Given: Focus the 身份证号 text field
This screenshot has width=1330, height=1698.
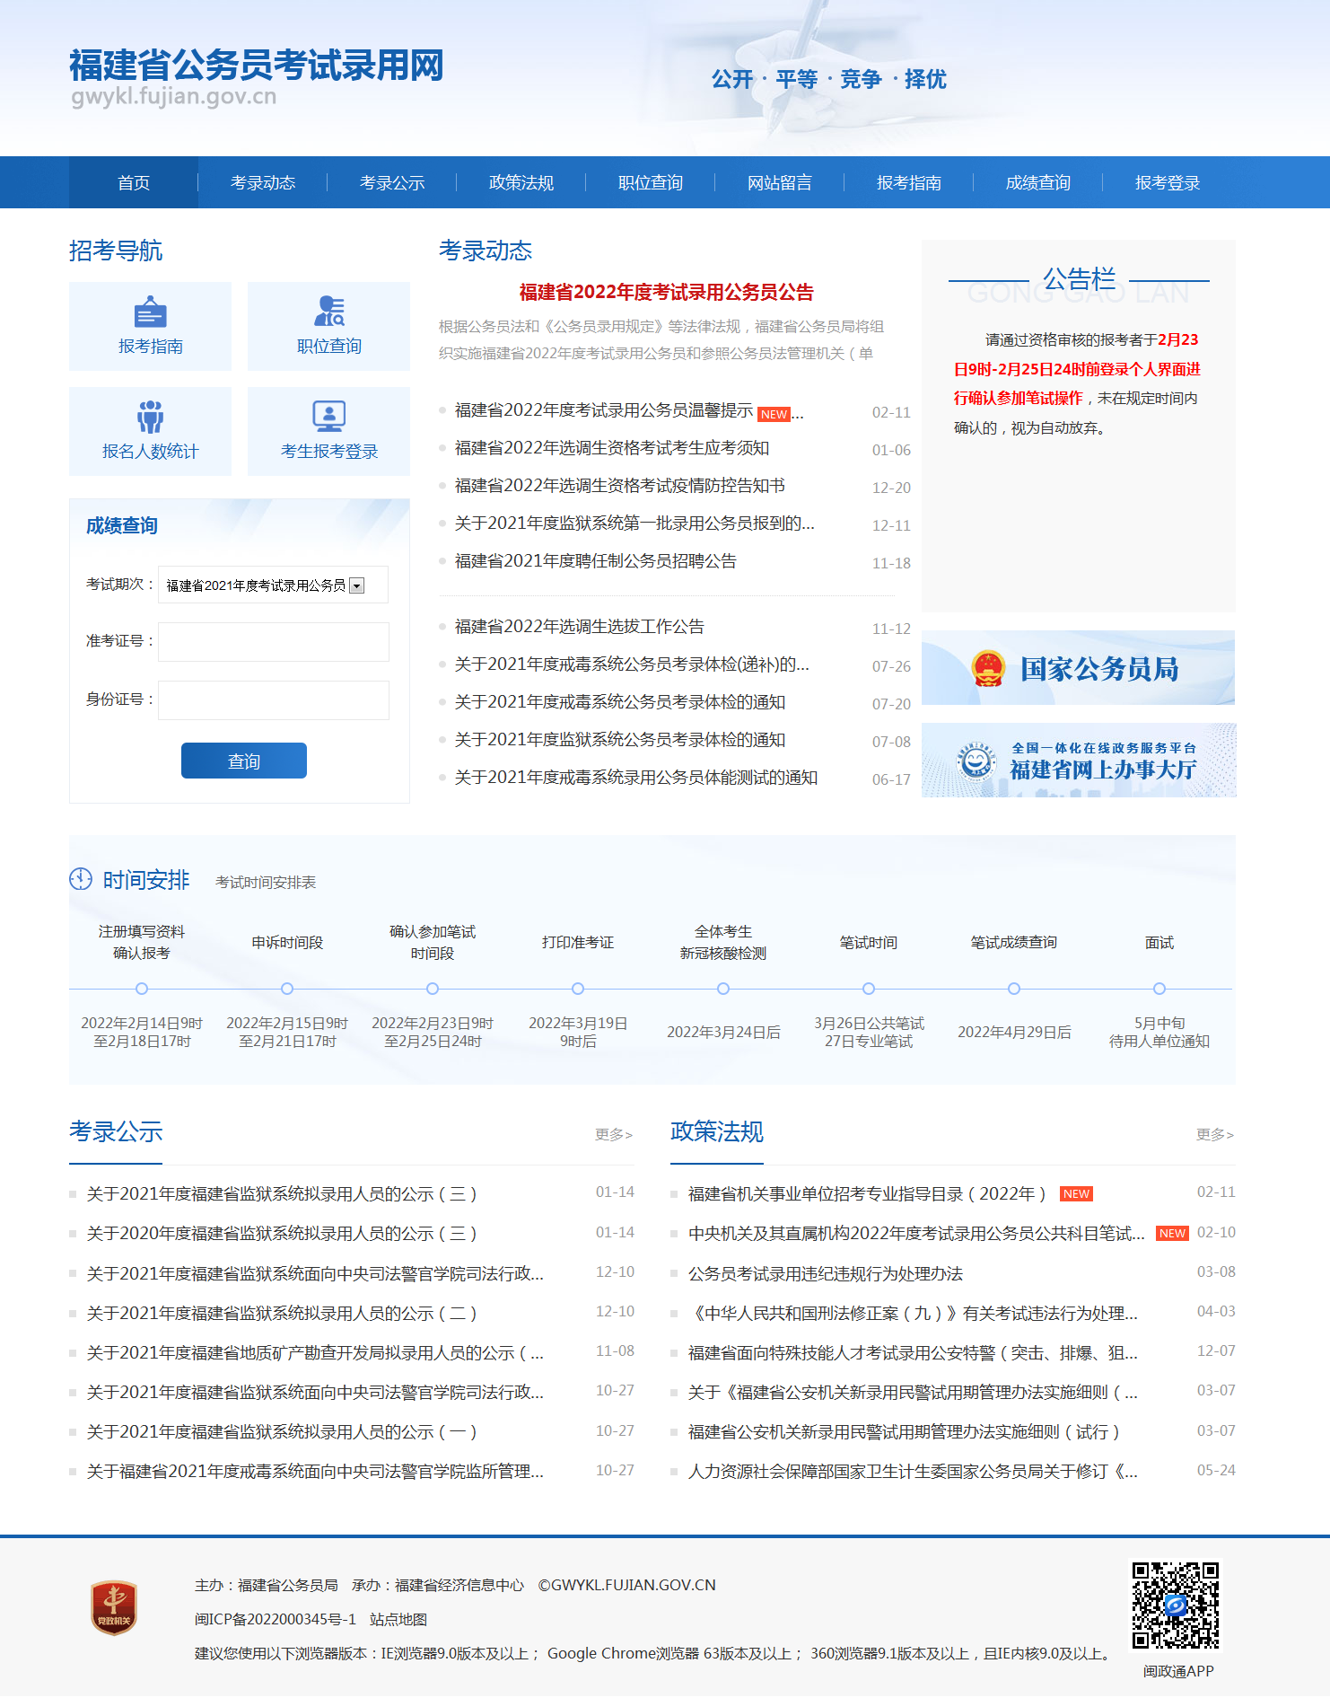Looking at the screenshot, I should click(274, 700).
